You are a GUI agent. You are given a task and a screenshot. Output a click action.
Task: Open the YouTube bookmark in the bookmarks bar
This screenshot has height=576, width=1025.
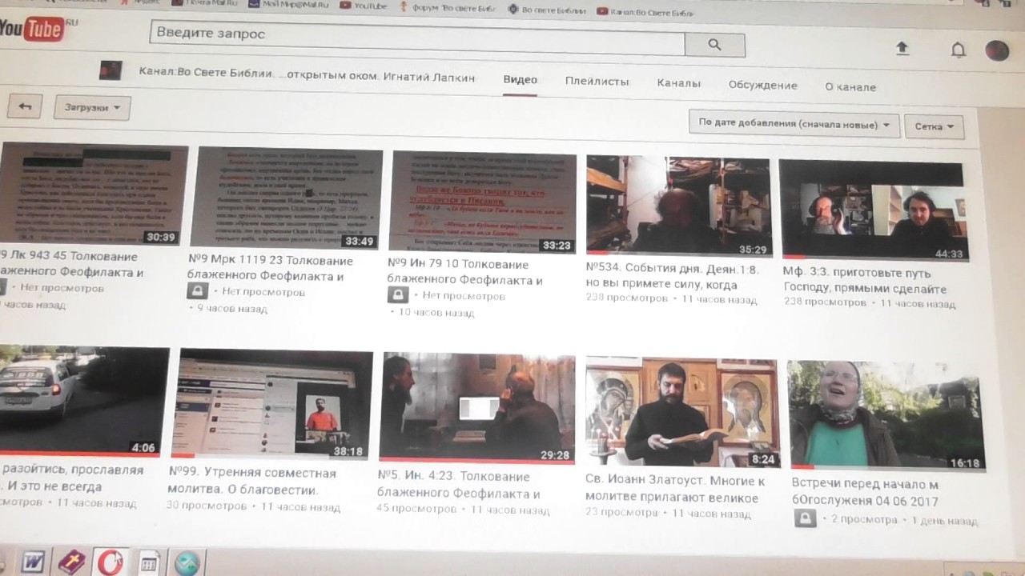[365, 6]
